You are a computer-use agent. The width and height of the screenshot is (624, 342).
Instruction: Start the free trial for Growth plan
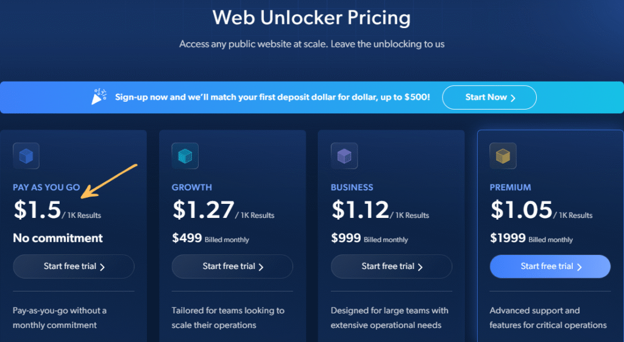tap(232, 267)
